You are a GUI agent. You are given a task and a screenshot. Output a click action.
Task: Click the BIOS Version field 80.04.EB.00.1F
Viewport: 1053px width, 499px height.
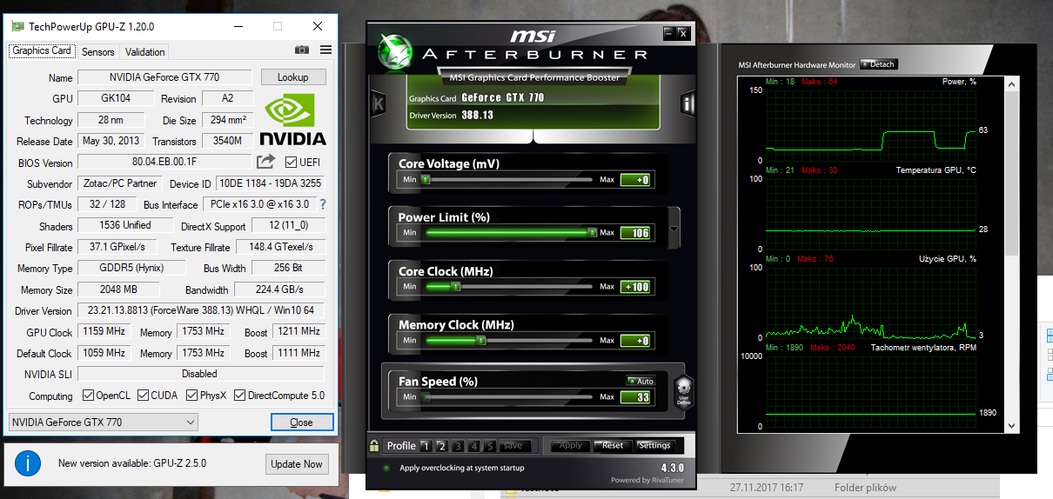pyautogui.click(x=164, y=162)
